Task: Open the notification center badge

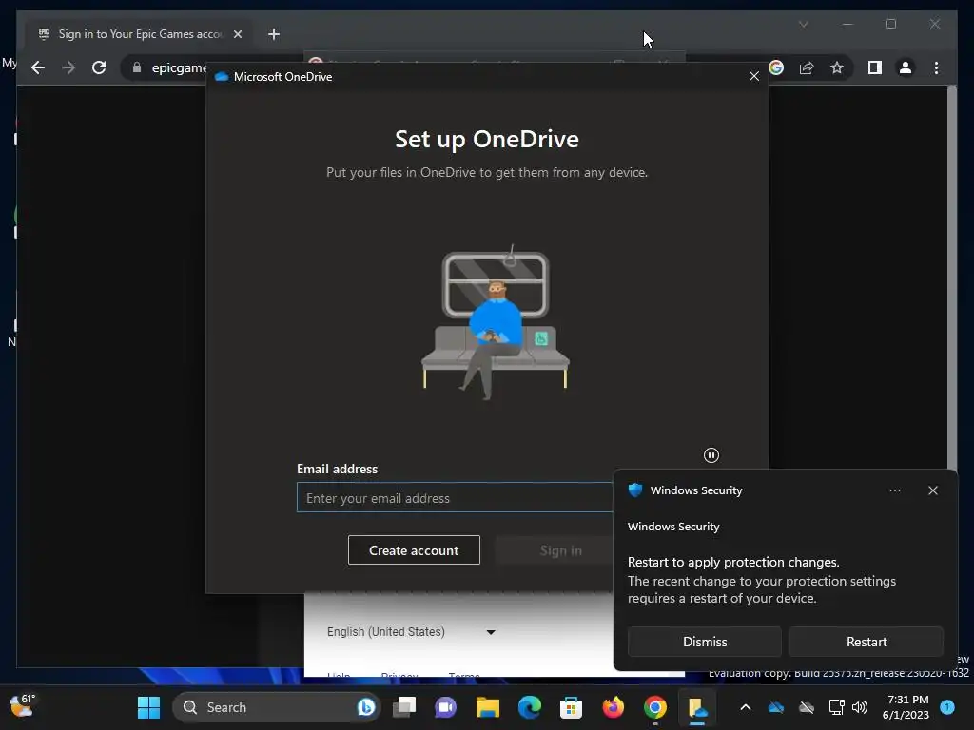Action: (x=947, y=707)
